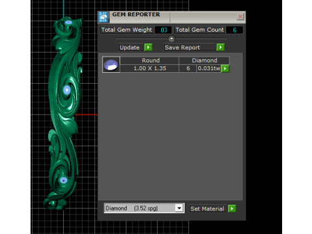
Task: Click the 1.00 X 1.35 size cell
Action: coord(149,68)
